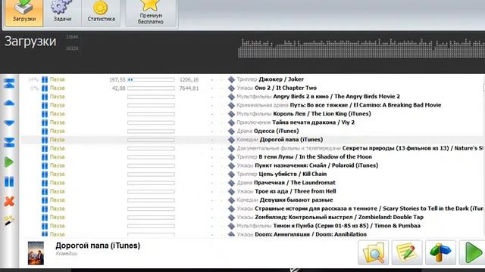Select Девушки бывают разные entry
This screenshot has width=485, height=272.
coord(296,200)
